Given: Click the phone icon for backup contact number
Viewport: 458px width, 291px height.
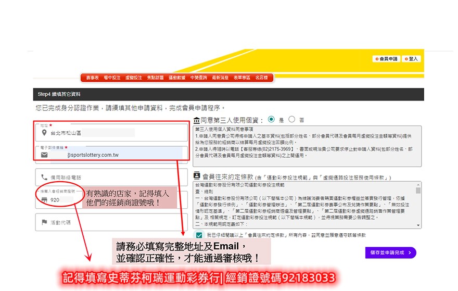Looking at the screenshot, I should coord(44,178).
